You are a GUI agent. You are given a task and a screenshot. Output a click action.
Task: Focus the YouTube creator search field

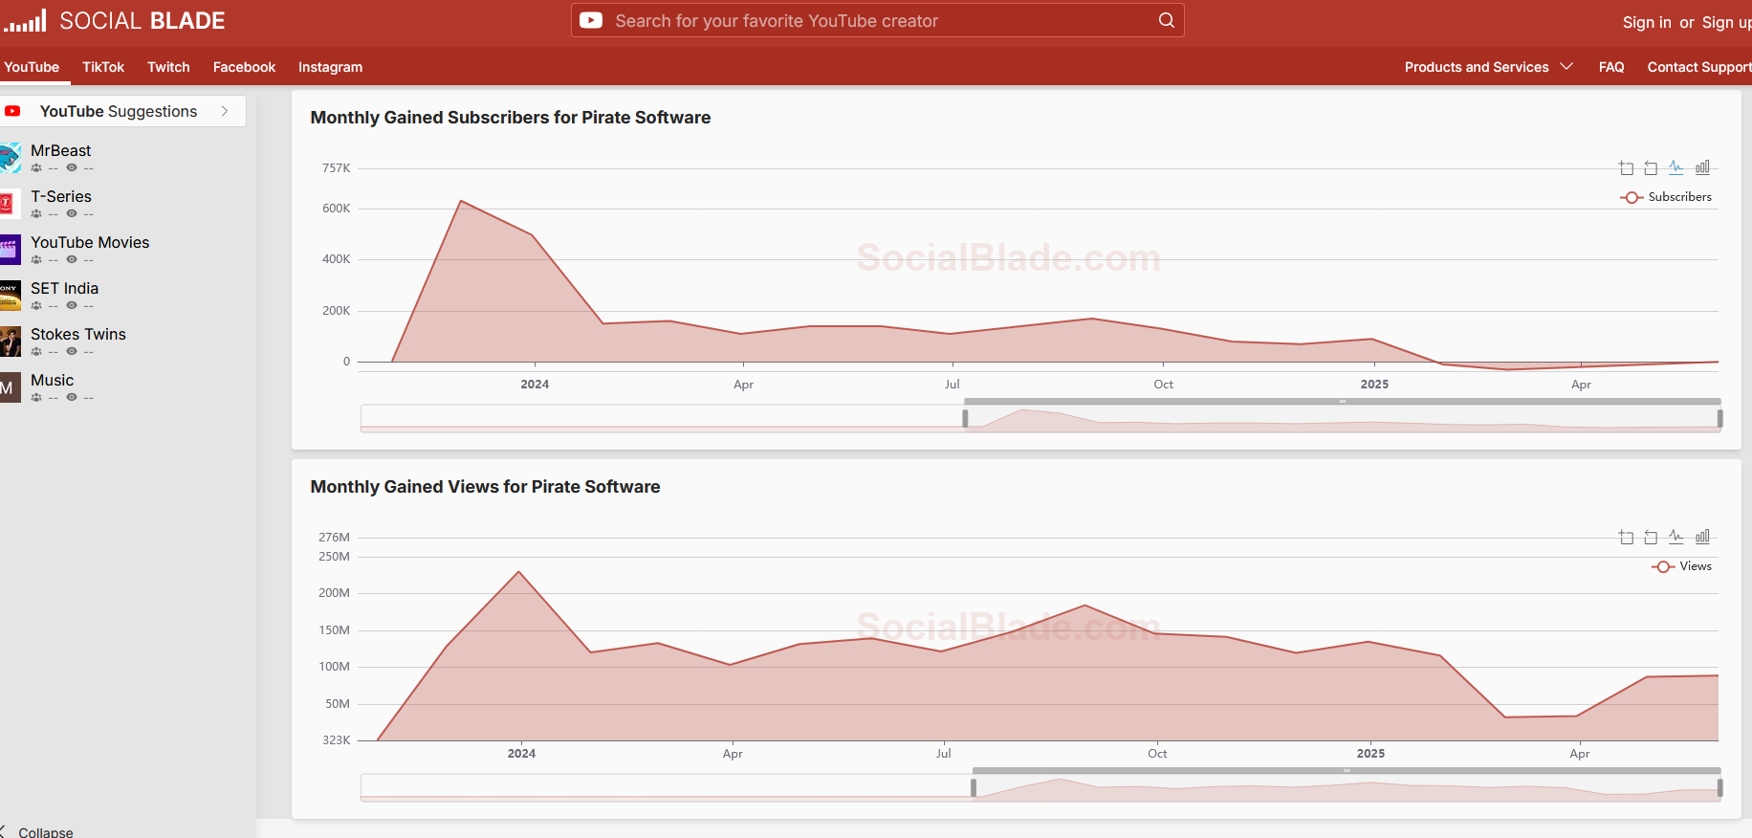(x=877, y=20)
